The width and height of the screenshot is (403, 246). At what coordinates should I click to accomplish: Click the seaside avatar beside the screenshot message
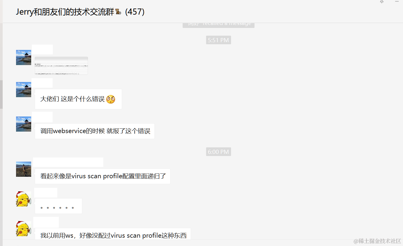23,58
